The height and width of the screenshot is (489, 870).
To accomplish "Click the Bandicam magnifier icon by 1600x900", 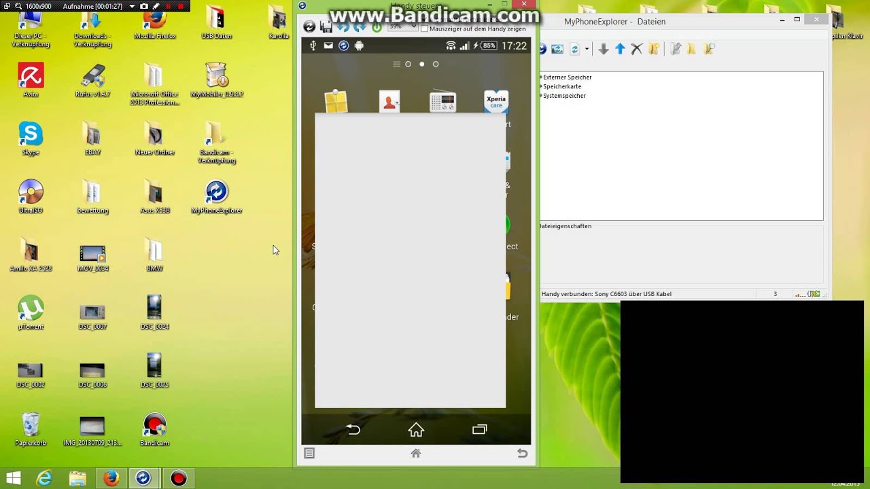I will click(18, 6).
